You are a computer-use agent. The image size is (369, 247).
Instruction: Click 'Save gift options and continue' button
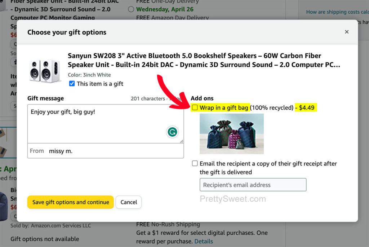pyautogui.click(x=70, y=202)
